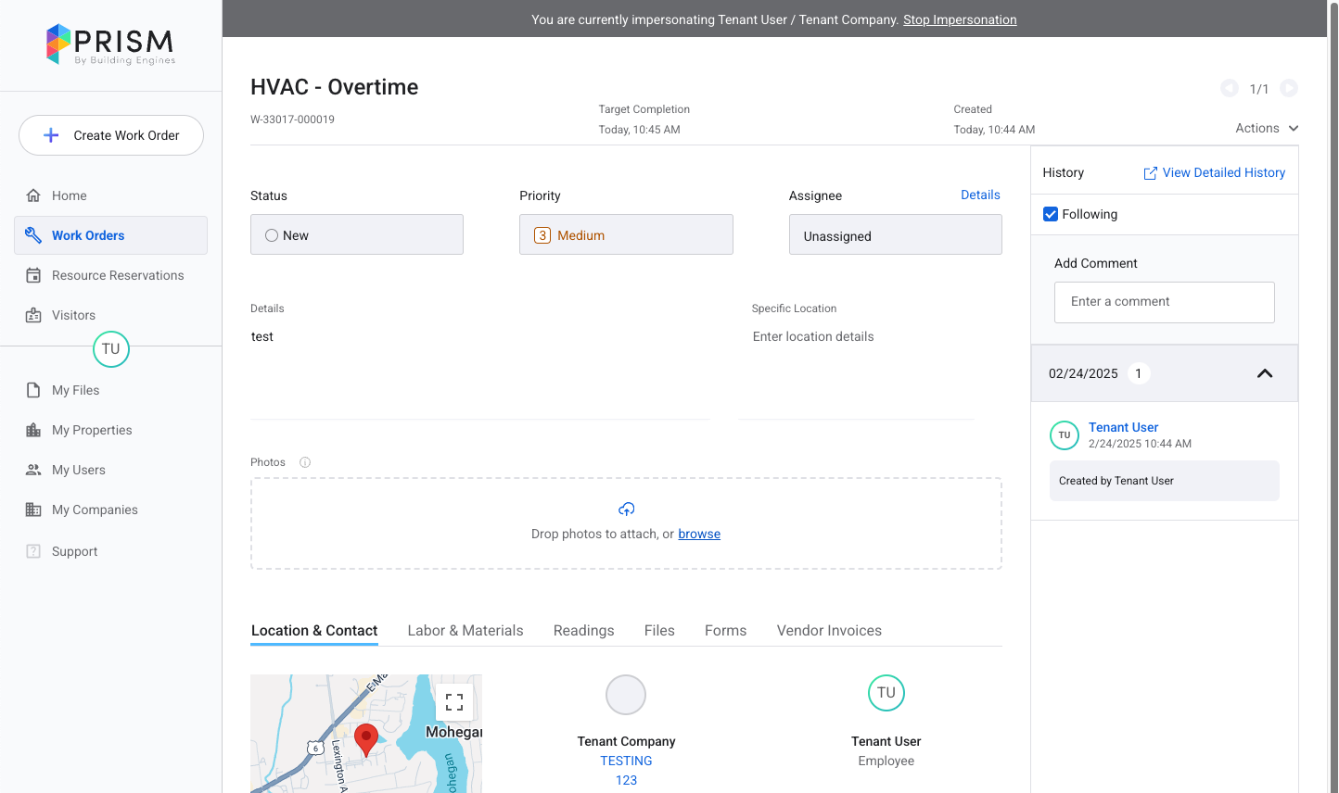Click the Support question mark icon
Image resolution: width=1339 pixels, height=793 pixels.
coord(33,551)
